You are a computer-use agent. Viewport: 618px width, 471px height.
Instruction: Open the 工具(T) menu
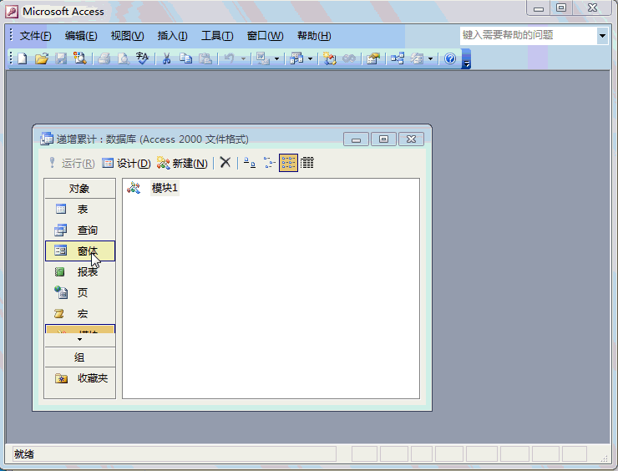[217, 36]
